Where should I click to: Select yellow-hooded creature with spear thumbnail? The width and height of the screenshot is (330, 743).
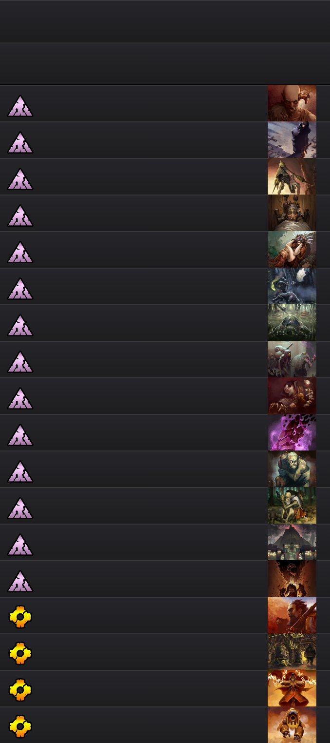point(292,176)
